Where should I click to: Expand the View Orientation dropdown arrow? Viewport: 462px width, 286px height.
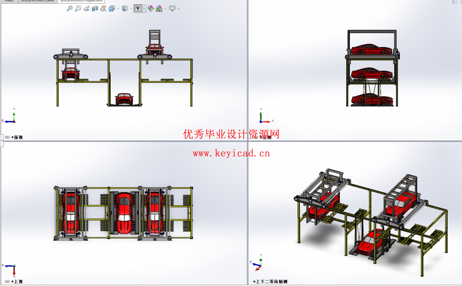point(118,9)
